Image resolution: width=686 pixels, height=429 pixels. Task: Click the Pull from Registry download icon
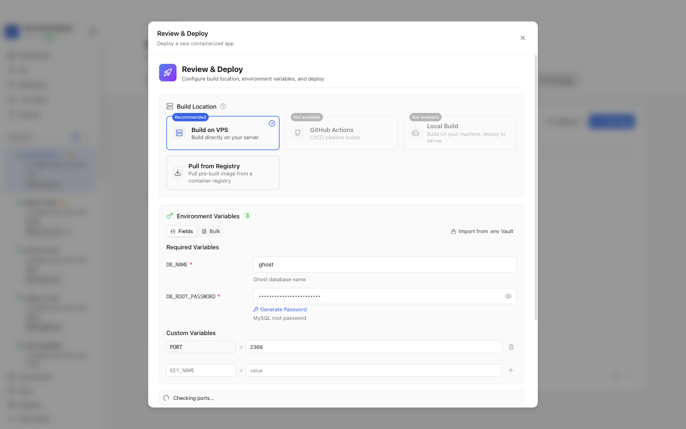point(178,173)
